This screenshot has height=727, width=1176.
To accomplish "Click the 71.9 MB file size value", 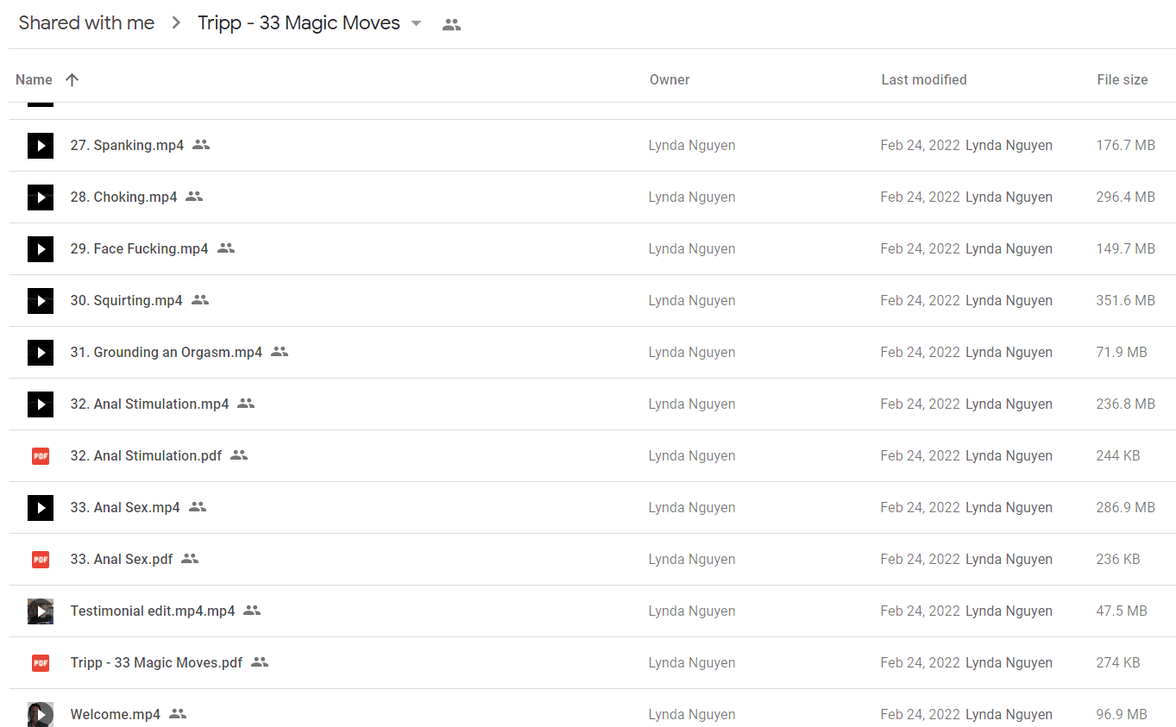I will tap(1122, 352).
